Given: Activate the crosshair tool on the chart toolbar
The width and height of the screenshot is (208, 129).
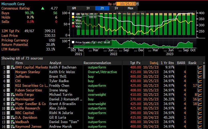Looking at the screenshot, I should point(119,13).
